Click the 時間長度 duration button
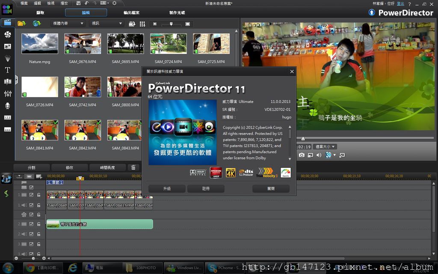Screen dimensions: 438x274 pos(107,167)
